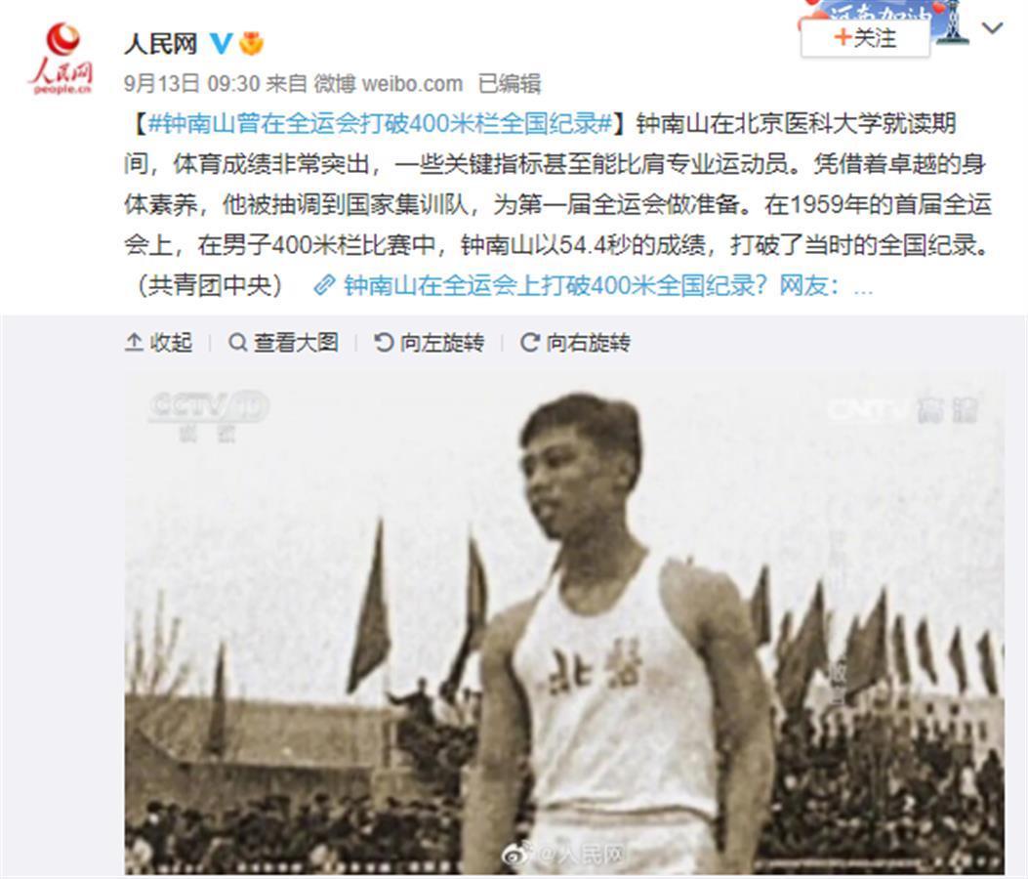Open the 人民网 account name link
The width and height of the screenshot is (1028, 879).
[x=161, y=44]
